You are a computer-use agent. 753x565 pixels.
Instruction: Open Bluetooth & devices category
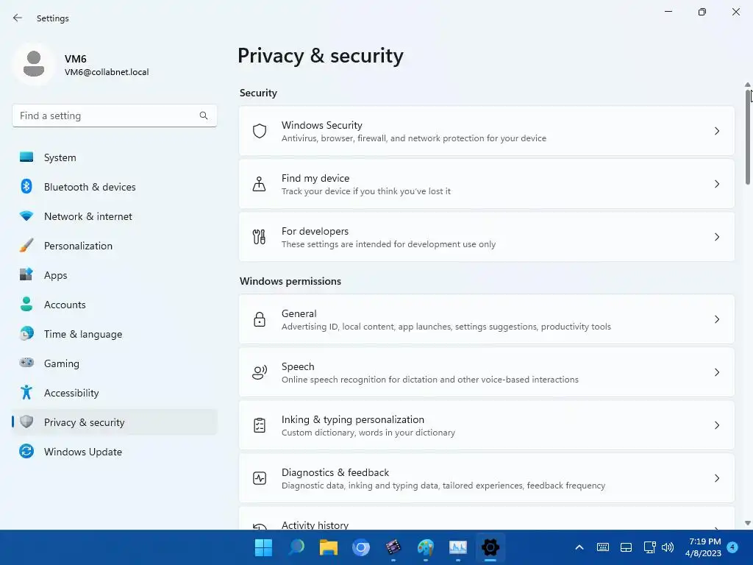[x=114, y=186]
